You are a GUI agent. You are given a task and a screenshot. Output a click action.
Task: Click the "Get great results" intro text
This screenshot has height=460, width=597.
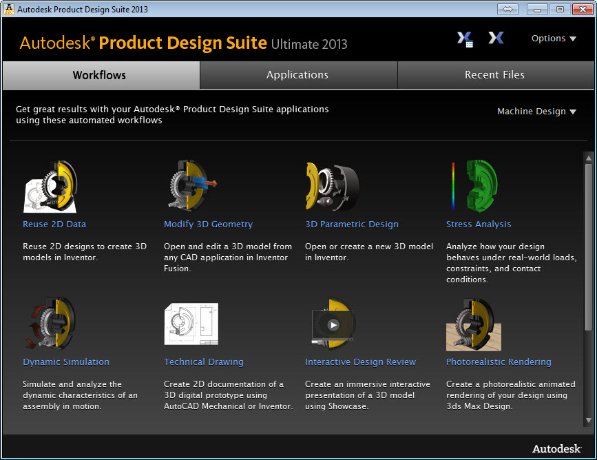[x=172, y=114]
